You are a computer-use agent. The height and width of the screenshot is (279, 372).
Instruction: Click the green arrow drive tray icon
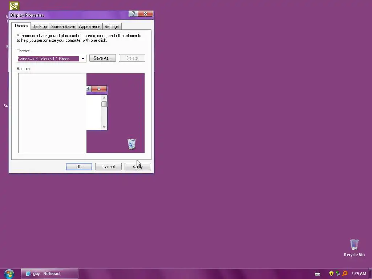tap(338, 274)
